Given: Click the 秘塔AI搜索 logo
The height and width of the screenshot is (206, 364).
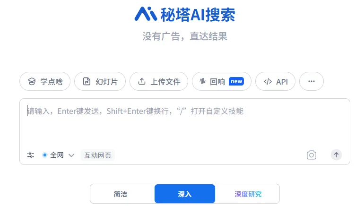Looking at the screenshot, I should 185,14.
